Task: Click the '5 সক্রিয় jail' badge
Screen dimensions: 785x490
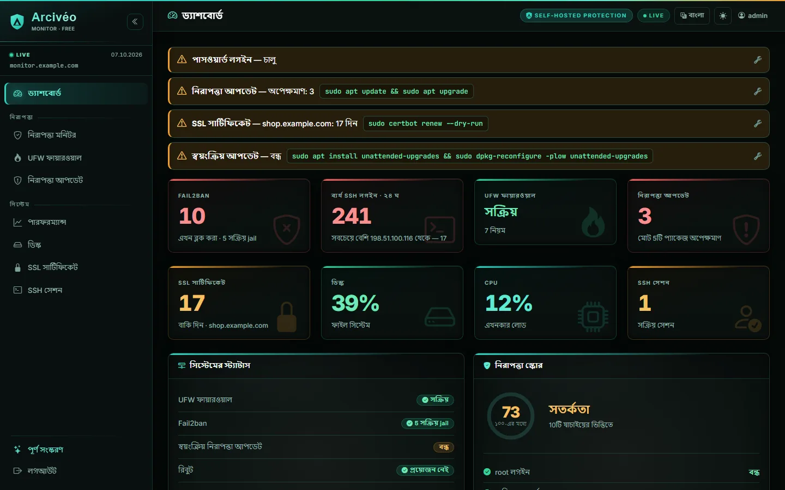Action: pos(428,424)
